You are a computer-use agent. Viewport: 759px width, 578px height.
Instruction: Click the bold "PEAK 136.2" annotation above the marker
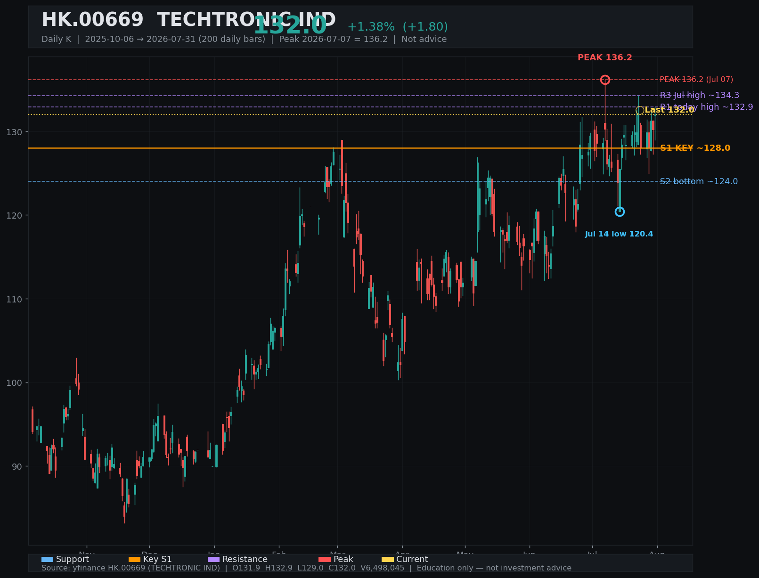605,57
